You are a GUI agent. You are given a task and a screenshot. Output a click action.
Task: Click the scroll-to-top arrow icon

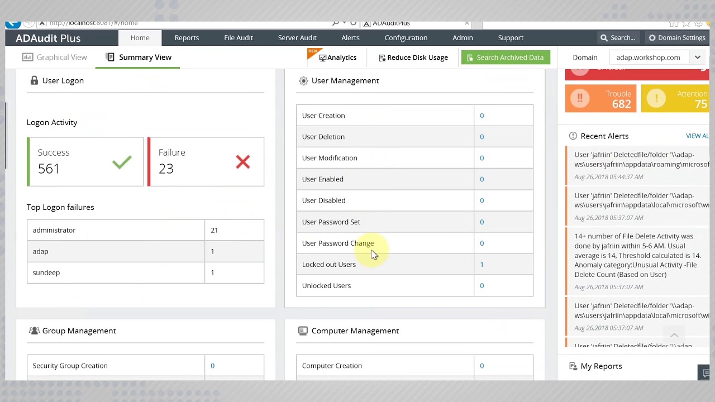674,335
